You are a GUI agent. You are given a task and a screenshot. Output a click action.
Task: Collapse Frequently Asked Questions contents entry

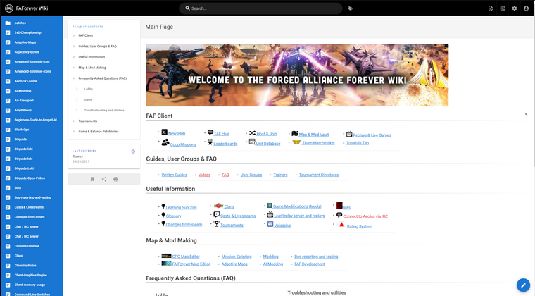coord(74,78)
